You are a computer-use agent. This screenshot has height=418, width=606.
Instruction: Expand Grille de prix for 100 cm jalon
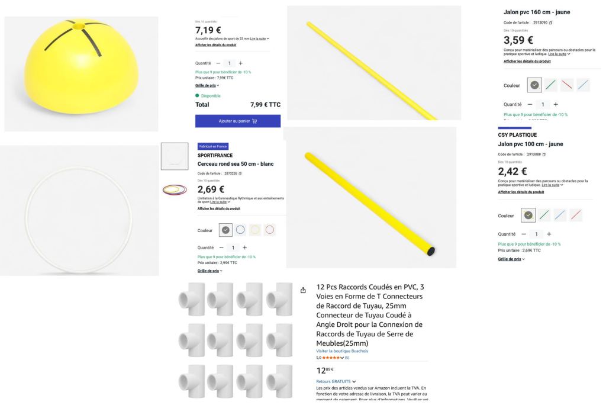(511, 259)
